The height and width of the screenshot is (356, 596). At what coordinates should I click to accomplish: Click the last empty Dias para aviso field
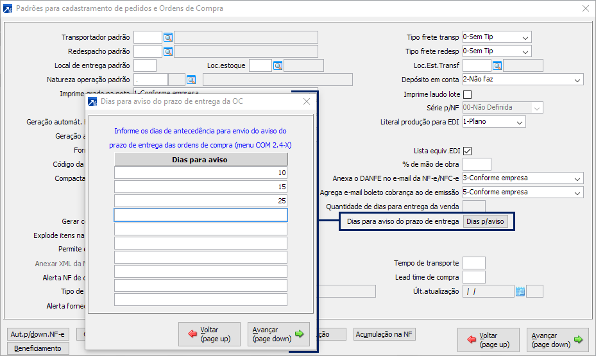[201, 300]
